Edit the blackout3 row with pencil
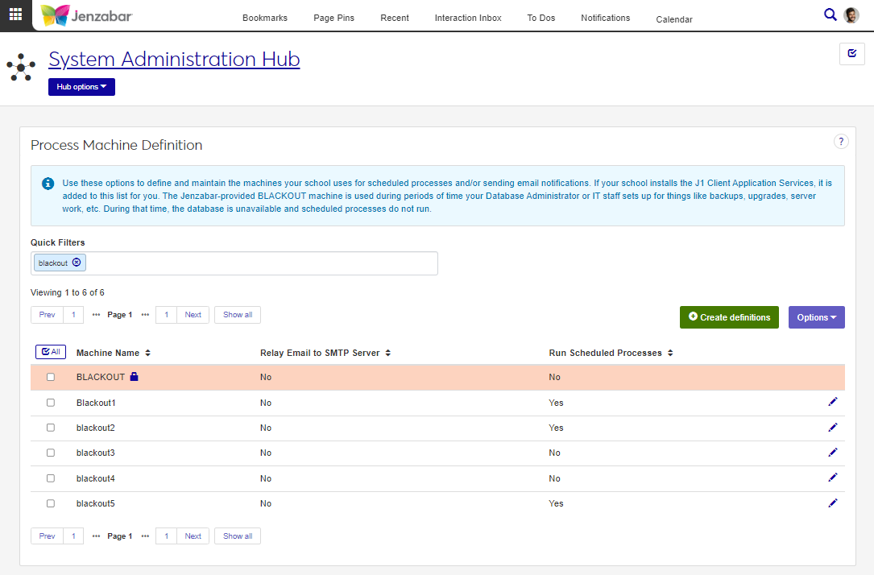The image size is (874, 575). pos(833,453)
